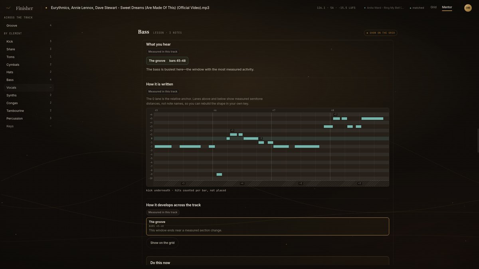Click bar 46 marker on the piano roll
The width and height of the screenshot is (479, 269).
click(x=215, y=110)
